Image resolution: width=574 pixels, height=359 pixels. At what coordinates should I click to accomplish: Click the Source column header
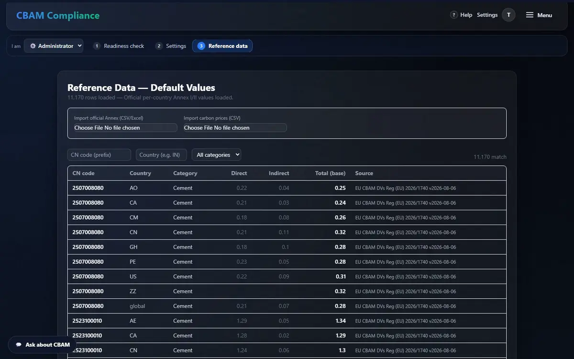364,173
